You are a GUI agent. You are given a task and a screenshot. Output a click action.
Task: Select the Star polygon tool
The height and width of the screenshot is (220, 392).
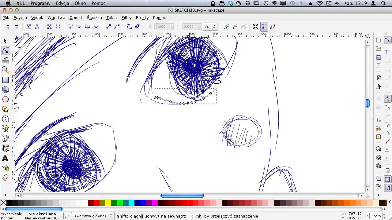(x=6, y=109)
